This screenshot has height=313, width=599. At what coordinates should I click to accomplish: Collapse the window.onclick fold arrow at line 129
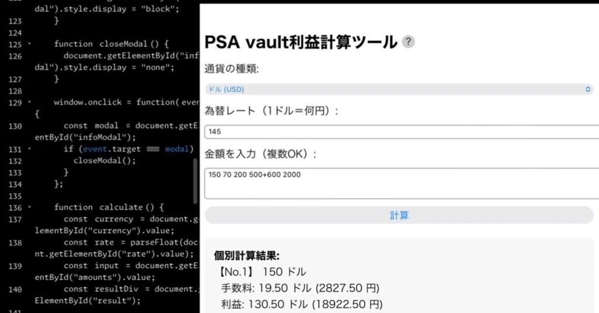click(x=29, y=102)
